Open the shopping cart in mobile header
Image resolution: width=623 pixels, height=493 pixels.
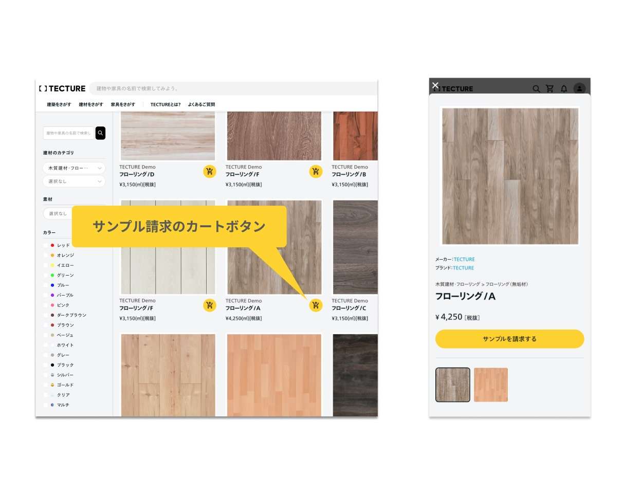(549, 89)
